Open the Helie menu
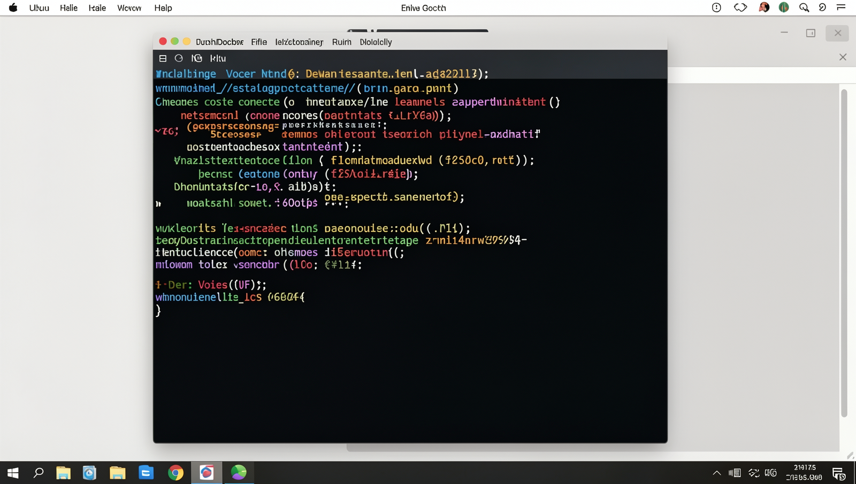Screen dimensions: 856x484 (68, 8)
